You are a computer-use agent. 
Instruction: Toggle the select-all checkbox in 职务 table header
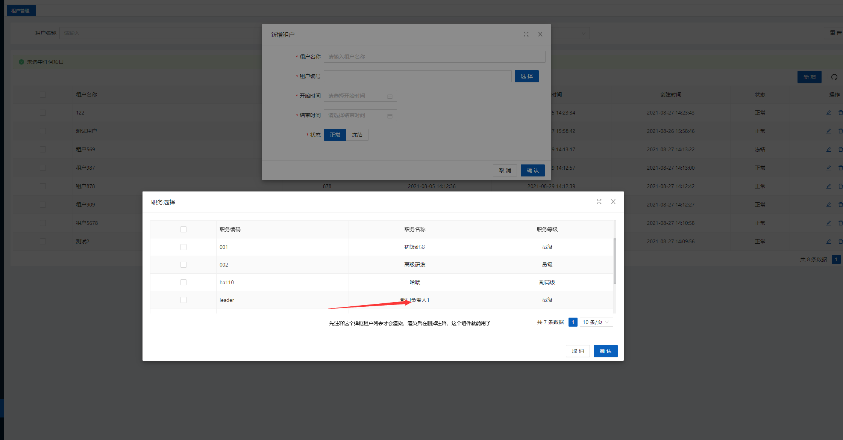click(x=183, y=229)
